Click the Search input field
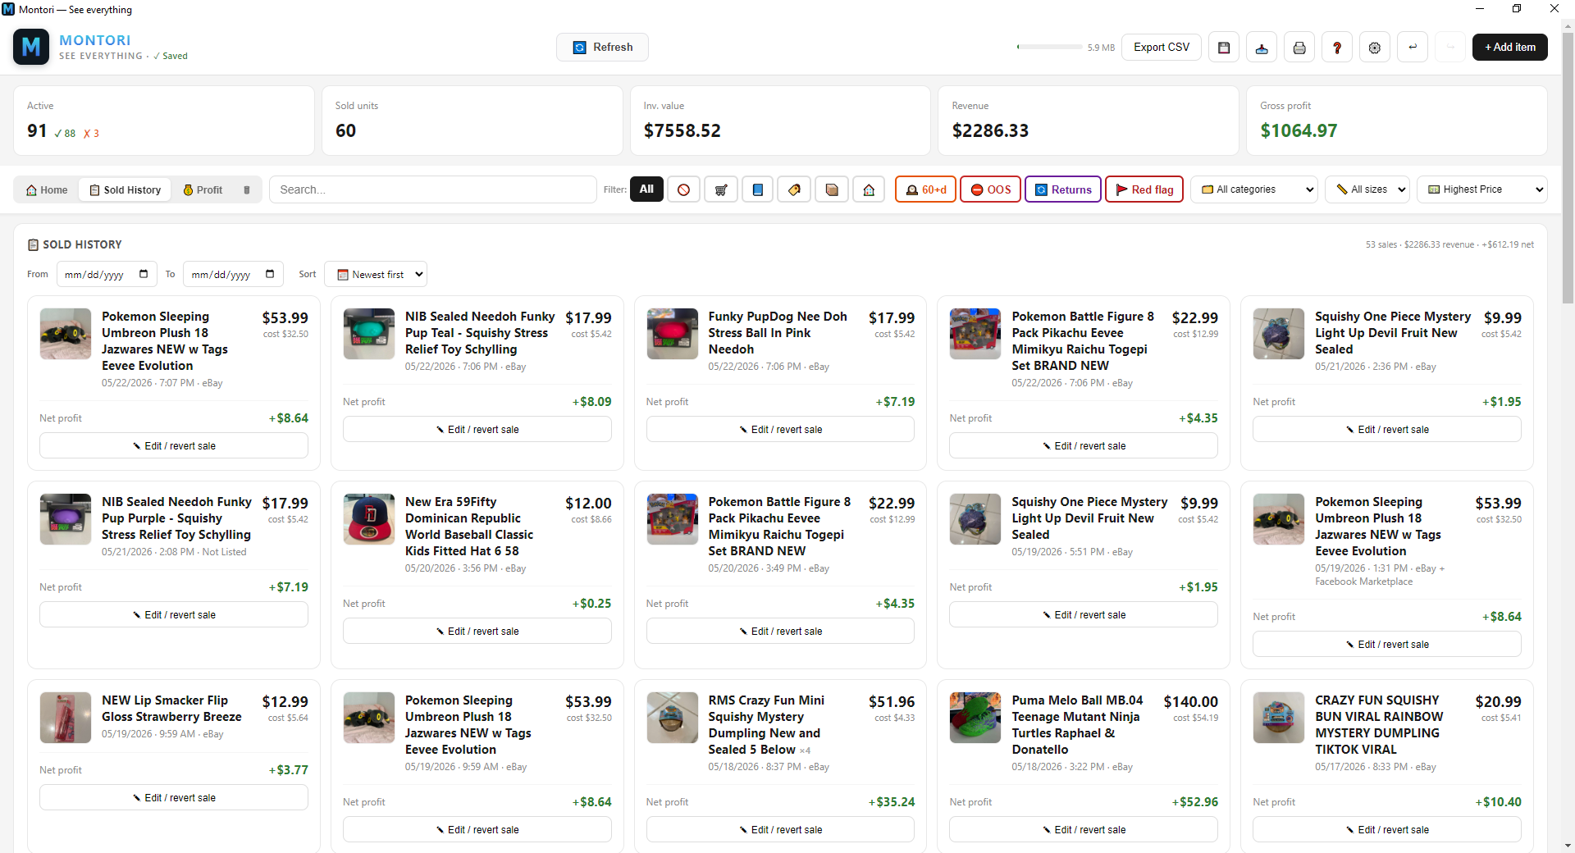This screenshot has height=853, width=1575. pyautogui.click(x=433, y=189)
